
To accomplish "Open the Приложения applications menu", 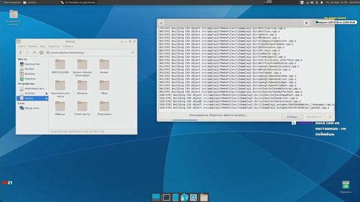I will (11, 2).
